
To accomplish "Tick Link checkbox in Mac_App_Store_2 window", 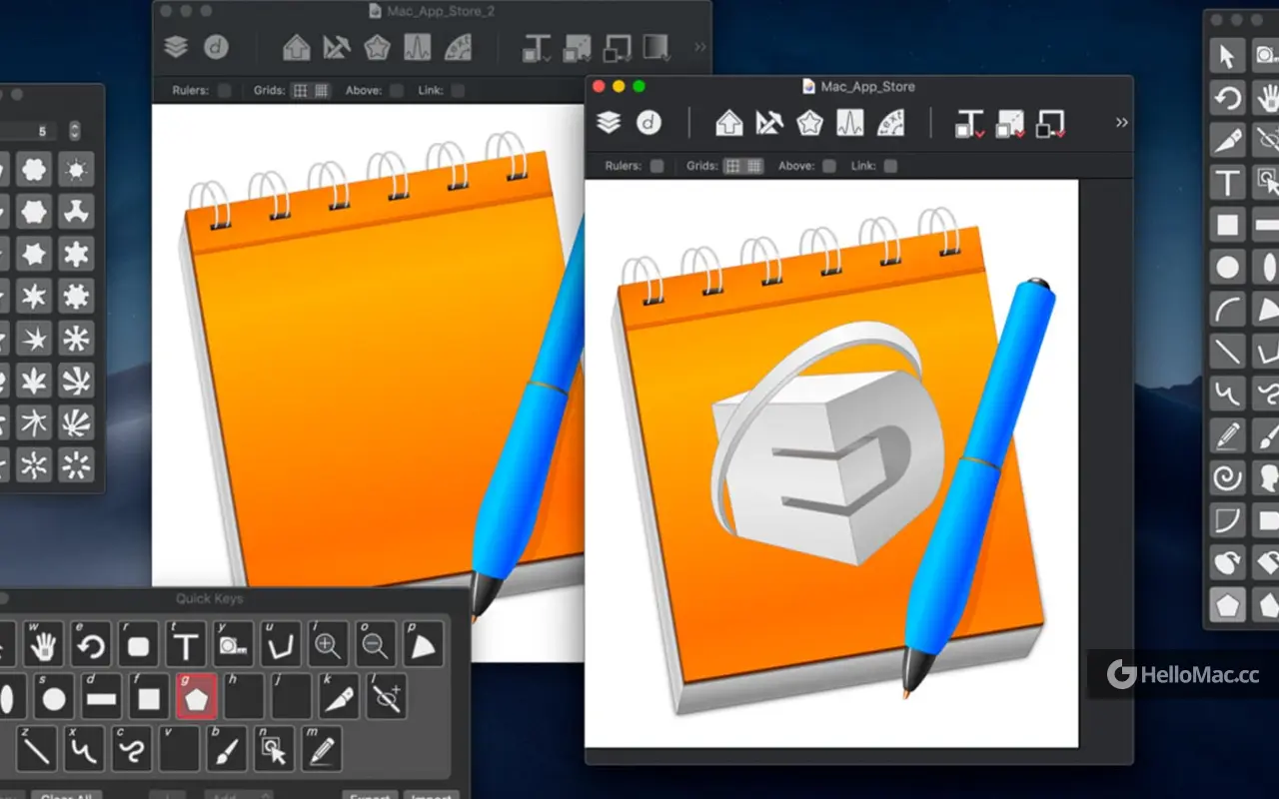I will point(457,90).
